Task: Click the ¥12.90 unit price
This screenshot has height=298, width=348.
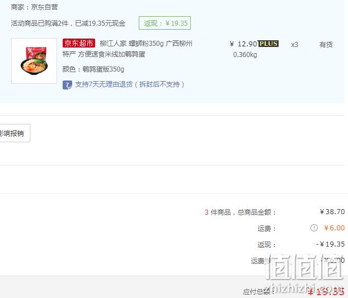Action: pyautogui.click(x=243, y=44)
